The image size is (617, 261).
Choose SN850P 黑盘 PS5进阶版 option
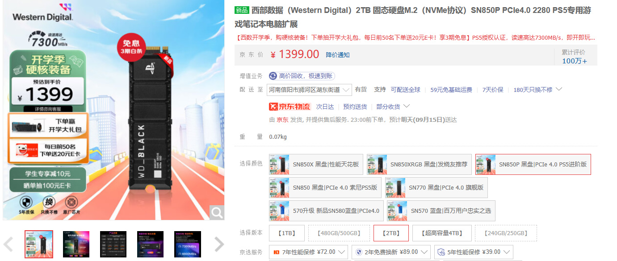[x=533, y=164]
